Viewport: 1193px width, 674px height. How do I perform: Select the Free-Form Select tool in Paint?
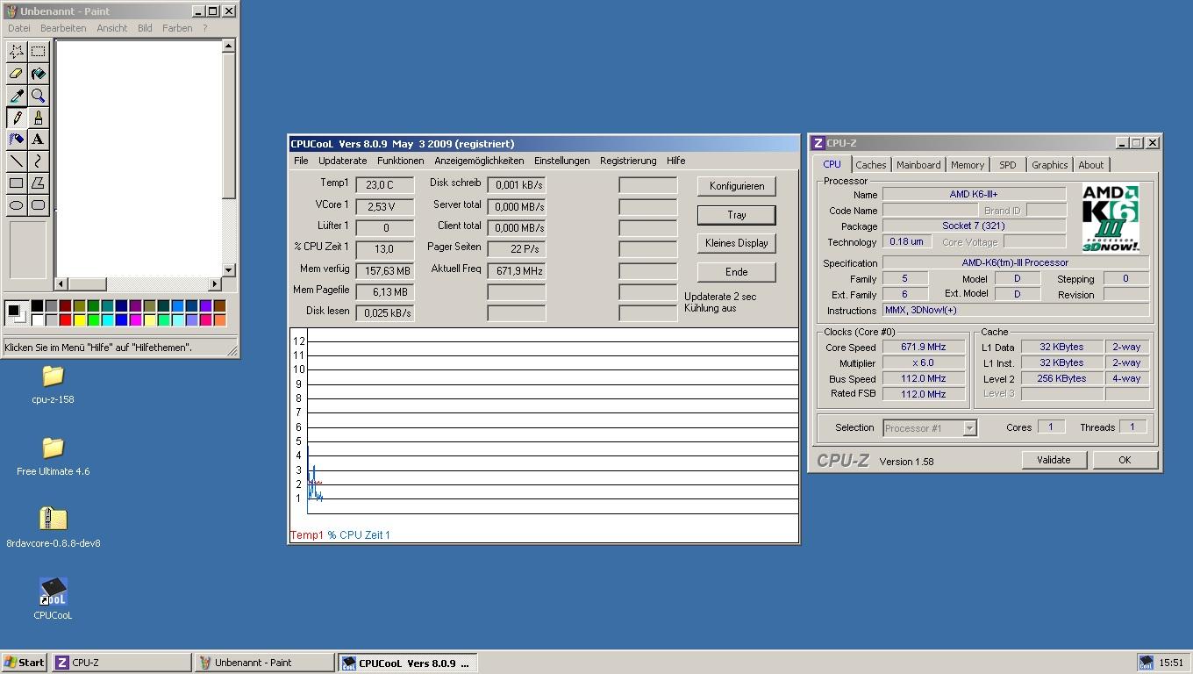point(16,52)
